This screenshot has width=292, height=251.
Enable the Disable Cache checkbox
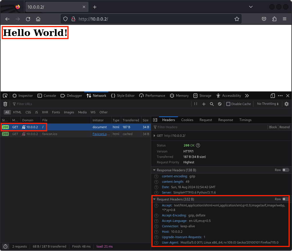click(228, 104)
